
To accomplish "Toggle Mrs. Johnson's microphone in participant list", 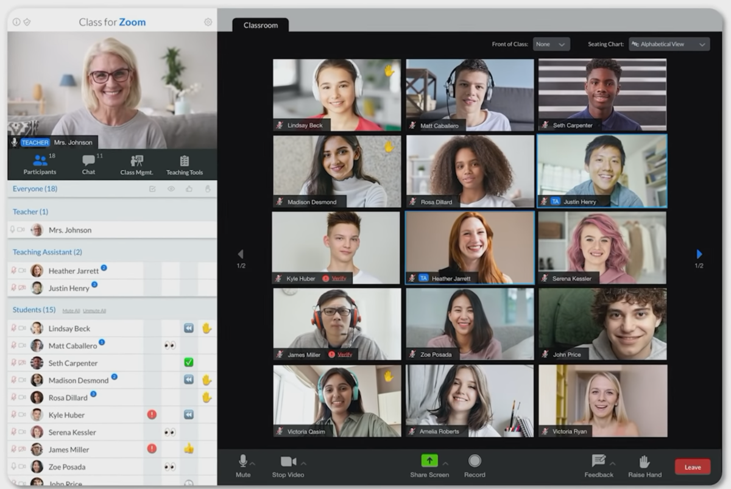I will coord(13,230).
